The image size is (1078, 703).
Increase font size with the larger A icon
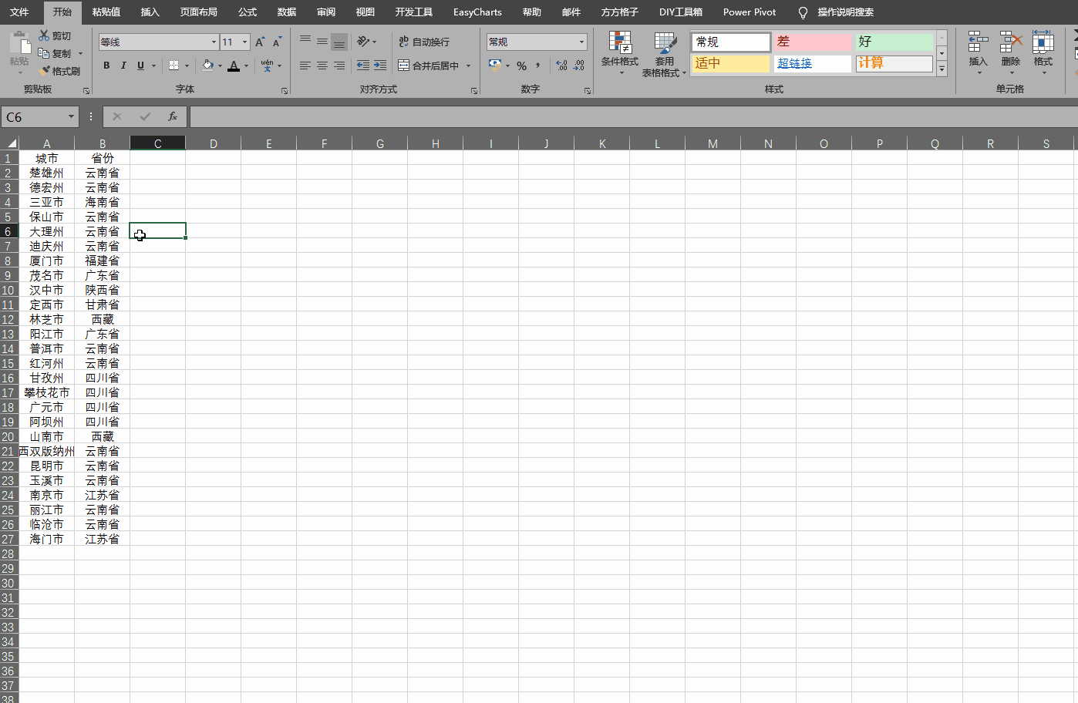coord(260,42)
